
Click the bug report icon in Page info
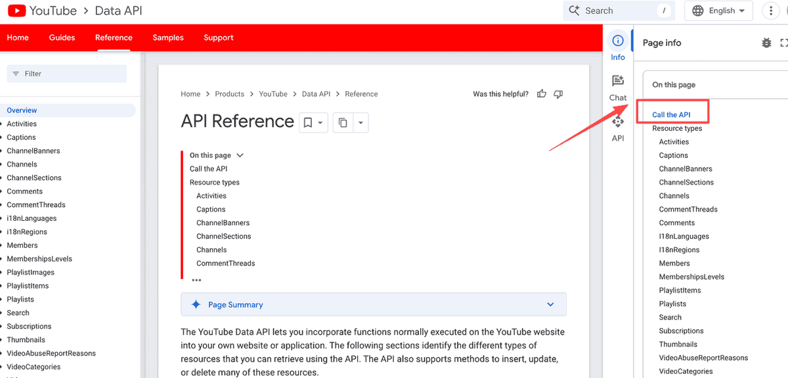pyautogui.click(x=766, y=43)
